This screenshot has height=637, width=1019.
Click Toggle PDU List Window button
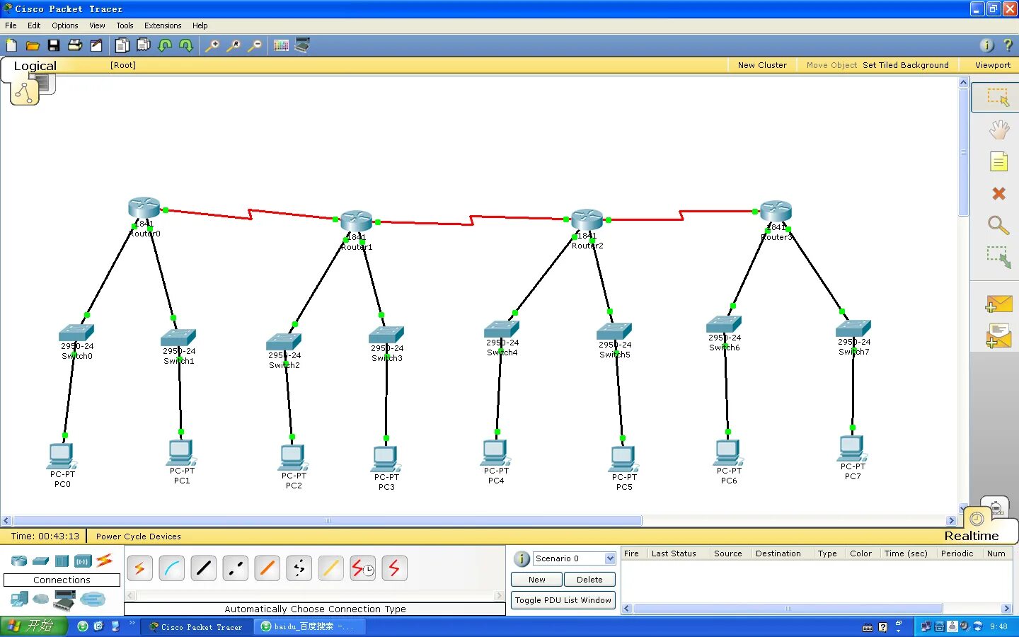[563, 600]
